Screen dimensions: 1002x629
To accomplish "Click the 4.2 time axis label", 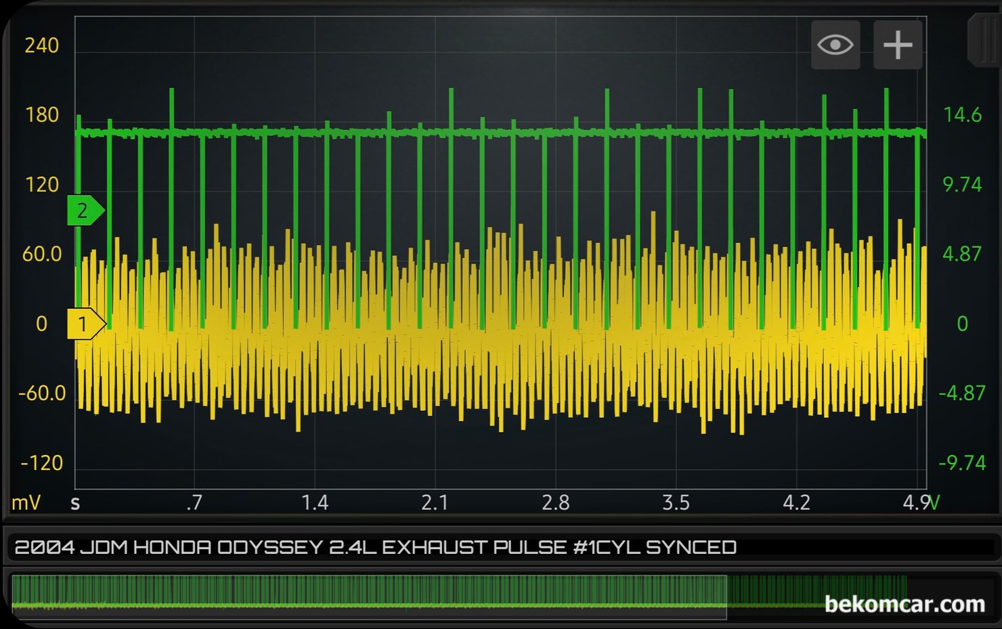I will pos(796,503).
